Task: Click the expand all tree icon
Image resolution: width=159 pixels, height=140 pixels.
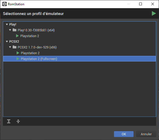Action: tap(9, 121)
